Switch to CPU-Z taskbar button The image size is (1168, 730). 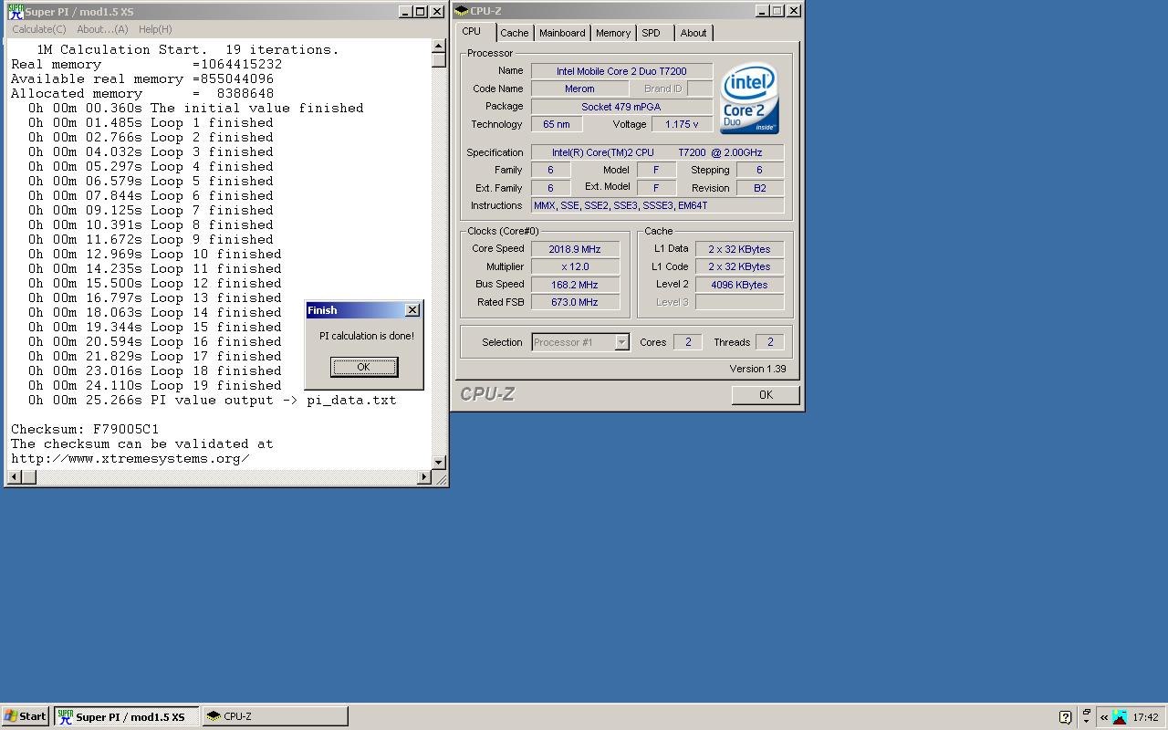pyautogui.click(x=275, y=716)
